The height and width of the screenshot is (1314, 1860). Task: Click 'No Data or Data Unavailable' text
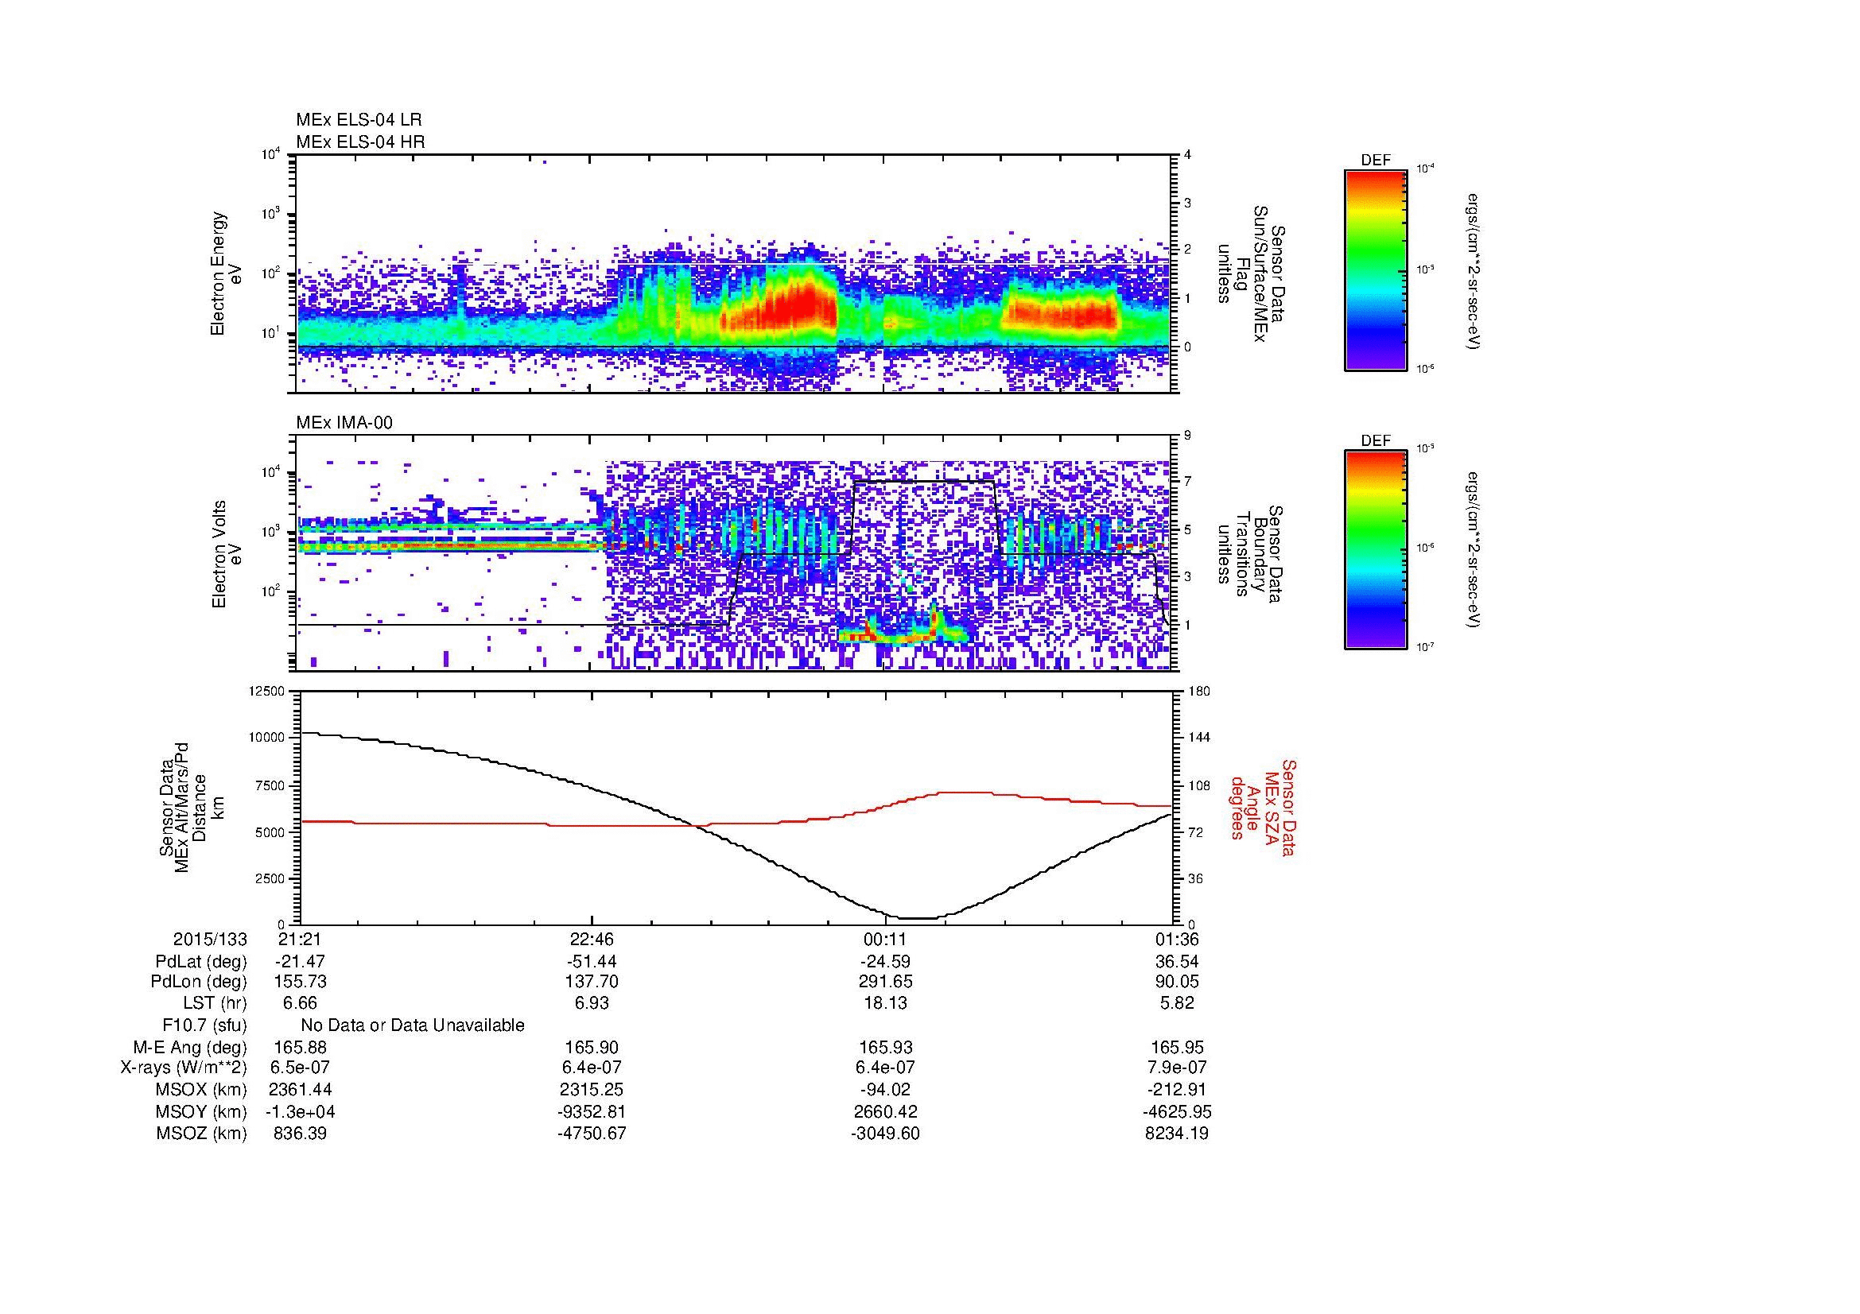(x=413, y=1025)
